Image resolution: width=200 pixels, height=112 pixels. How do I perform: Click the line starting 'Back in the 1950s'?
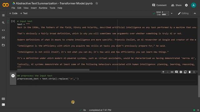(107, 27)
